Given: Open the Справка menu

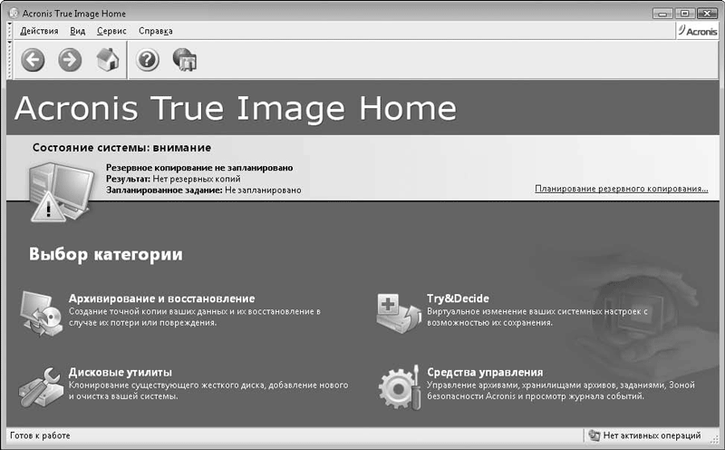Looking at the screenshot, I should tap(156, 31).
